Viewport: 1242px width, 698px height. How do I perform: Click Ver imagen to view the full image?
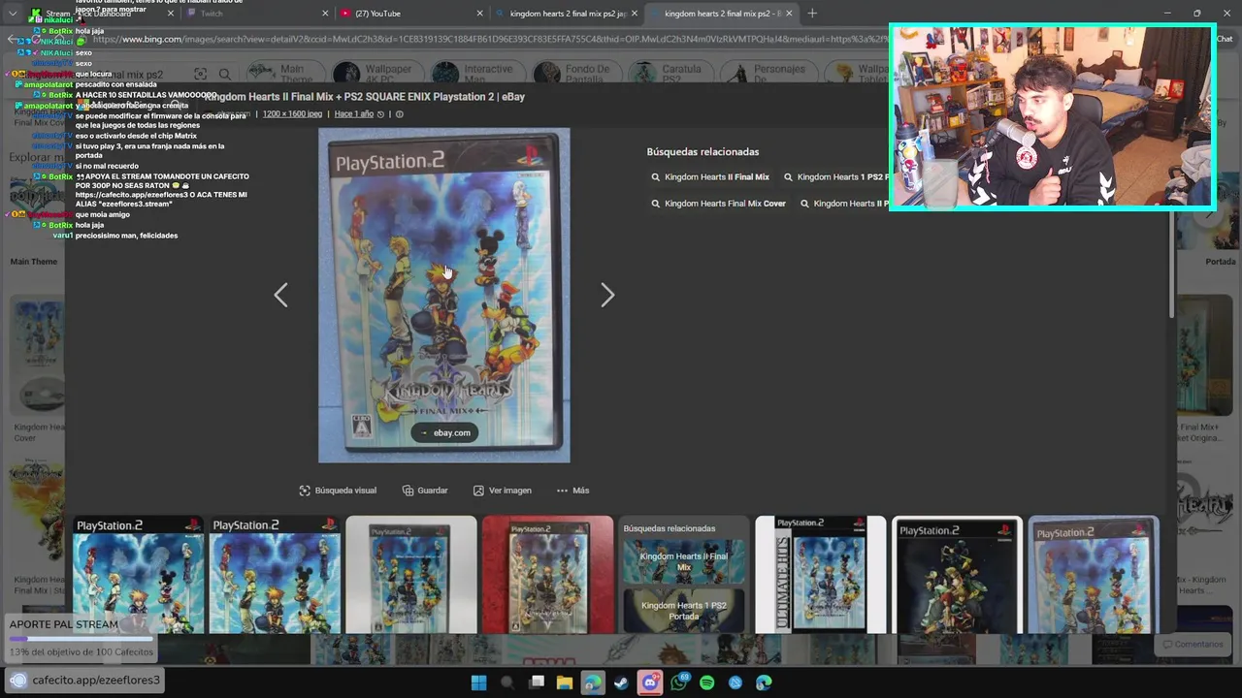[x=503, y=491]
